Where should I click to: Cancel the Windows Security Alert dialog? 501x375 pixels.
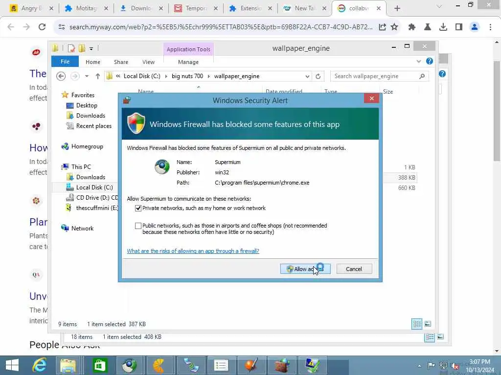tap(354, 269)
